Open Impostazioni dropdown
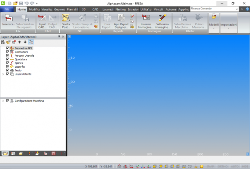Viewport: 250px width, 169px height. [x=229, y=23]
